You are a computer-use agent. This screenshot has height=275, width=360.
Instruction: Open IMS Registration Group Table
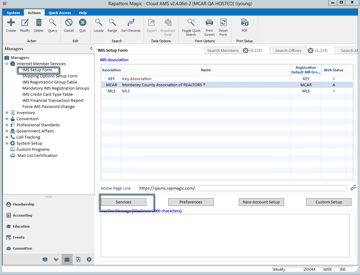[x=50, y=82]
